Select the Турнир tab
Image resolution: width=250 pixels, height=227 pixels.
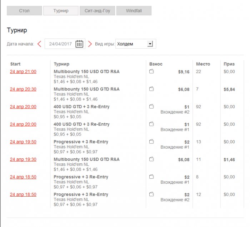[61, 11]
